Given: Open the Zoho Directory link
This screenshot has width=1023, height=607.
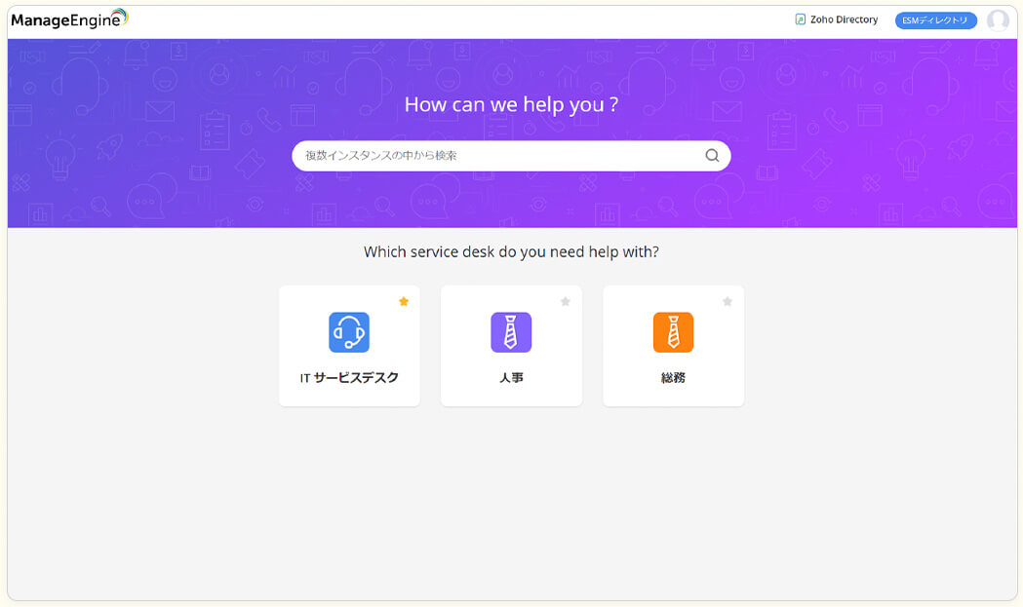Looking at the screenshot, I should coord(843,19).
